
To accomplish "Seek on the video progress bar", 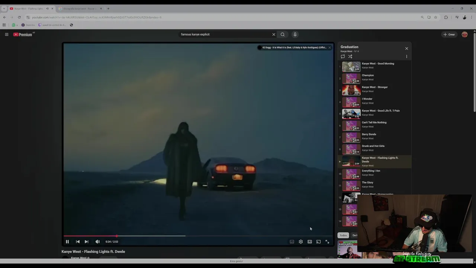I will point(198,236).
